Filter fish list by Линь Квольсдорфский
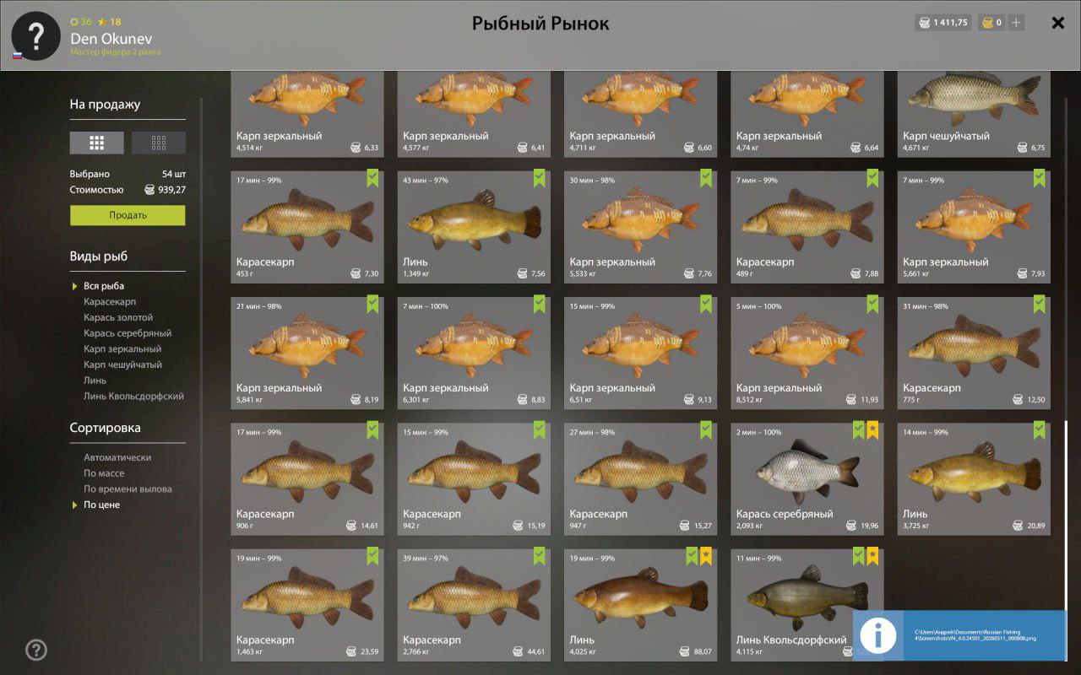This screenshot has width=1081, height=675. pyautogui.click(x=133, y=397)
